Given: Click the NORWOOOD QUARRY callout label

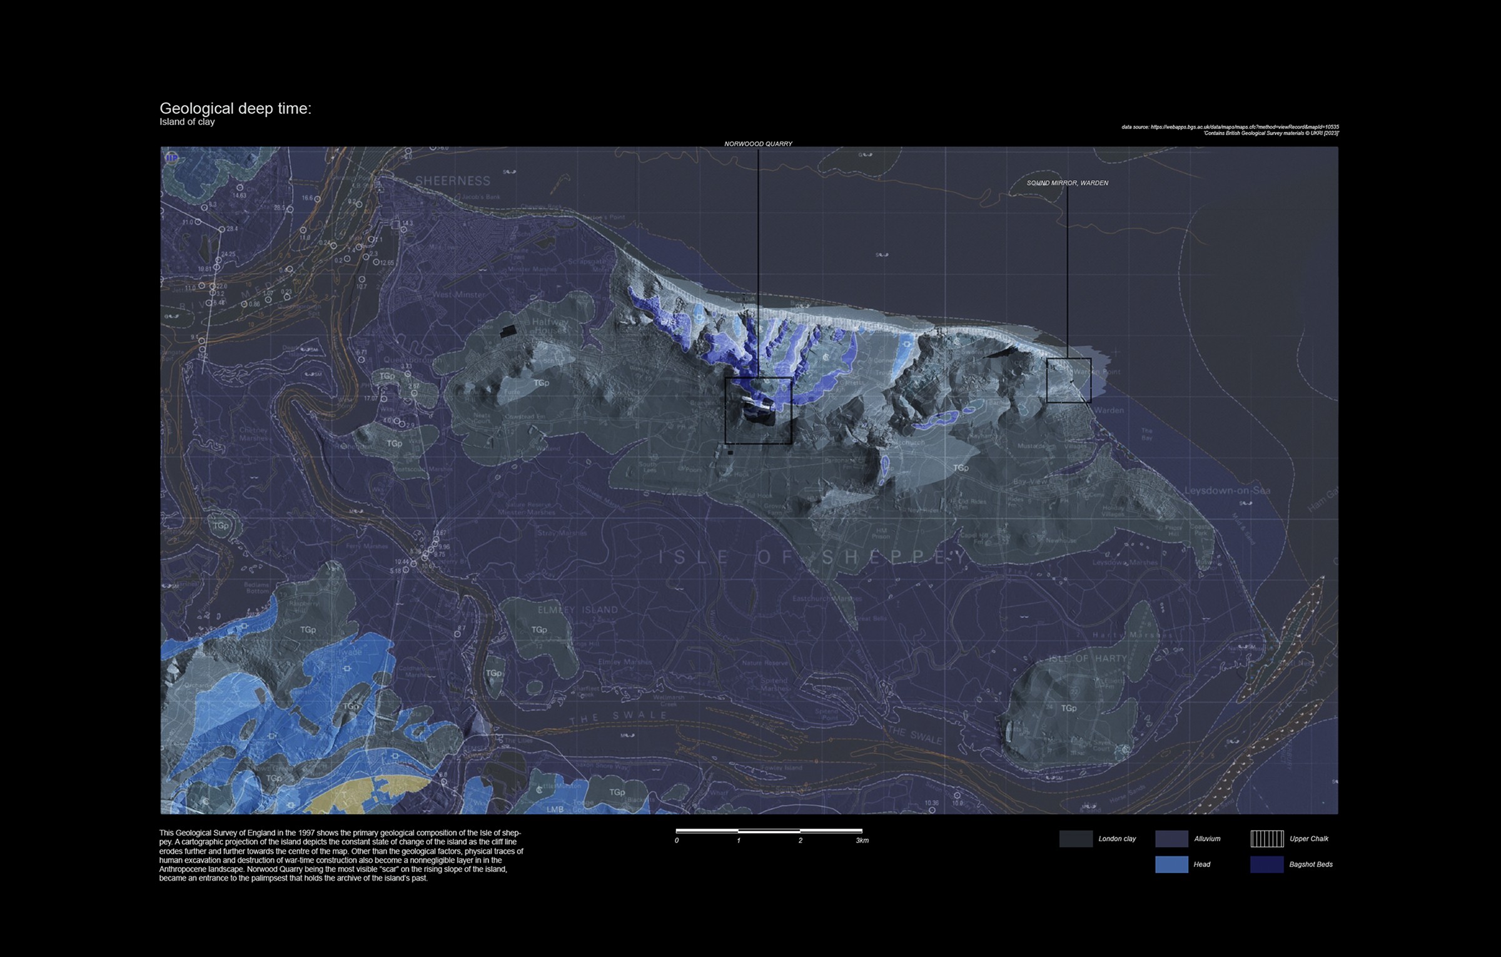Looking at the screenshot, I should [x=758, y=144].
